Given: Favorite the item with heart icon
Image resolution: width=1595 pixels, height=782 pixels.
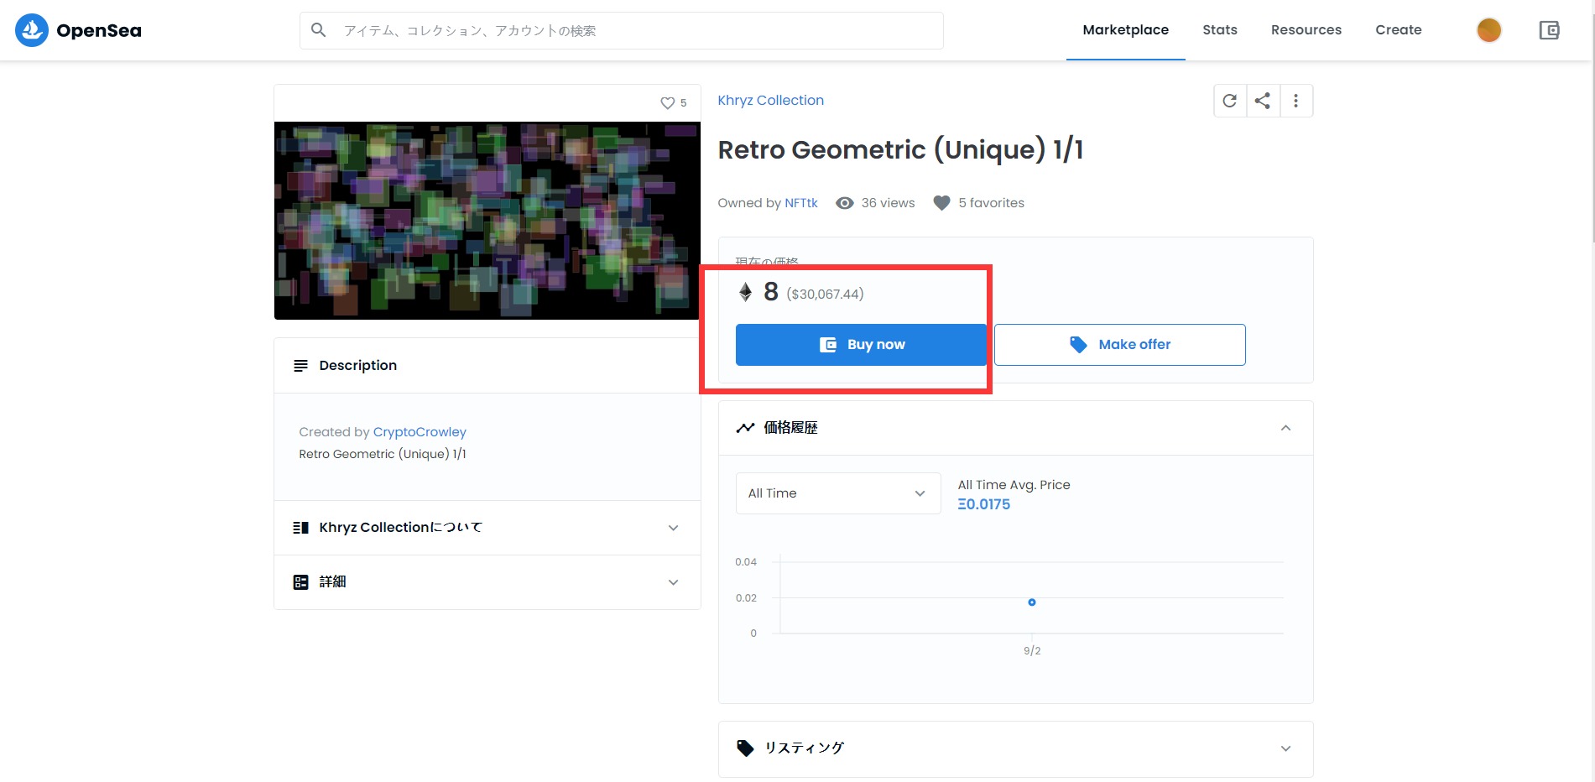Looking at the screenshot, I should pyautogui.click(x=667, y=103).
